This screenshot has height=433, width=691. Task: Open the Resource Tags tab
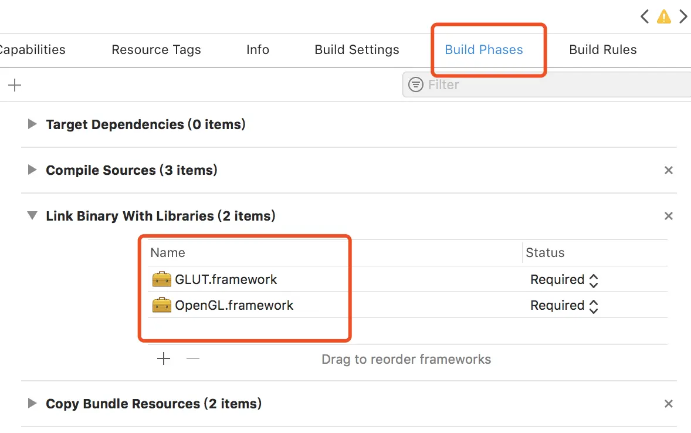156,50
